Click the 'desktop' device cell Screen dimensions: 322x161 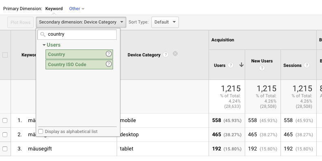click(129, 134)
